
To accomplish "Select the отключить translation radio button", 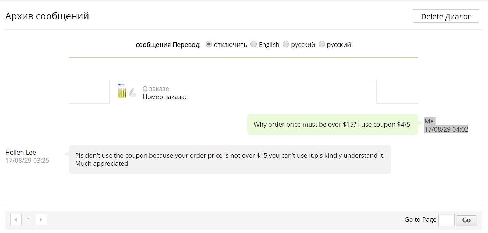I will 209,44.
